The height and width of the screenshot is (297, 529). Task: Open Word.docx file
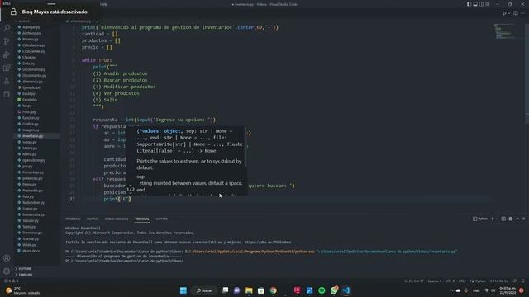click(x=31, y=251)
